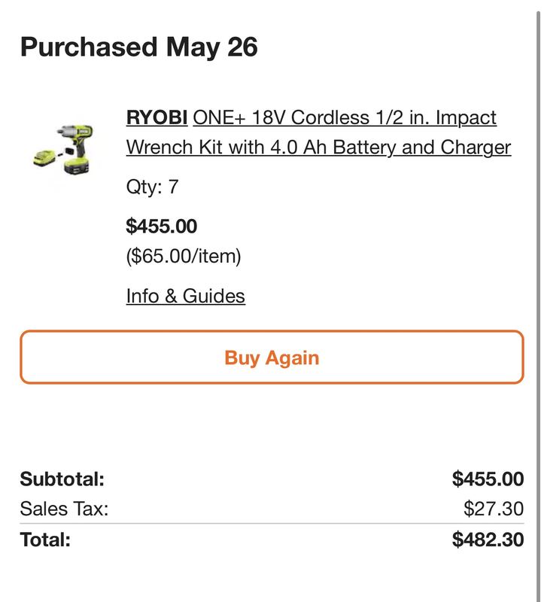The image size is (544, 602).
Task: Click the Buy Again button
Action: tap(272, 357)
